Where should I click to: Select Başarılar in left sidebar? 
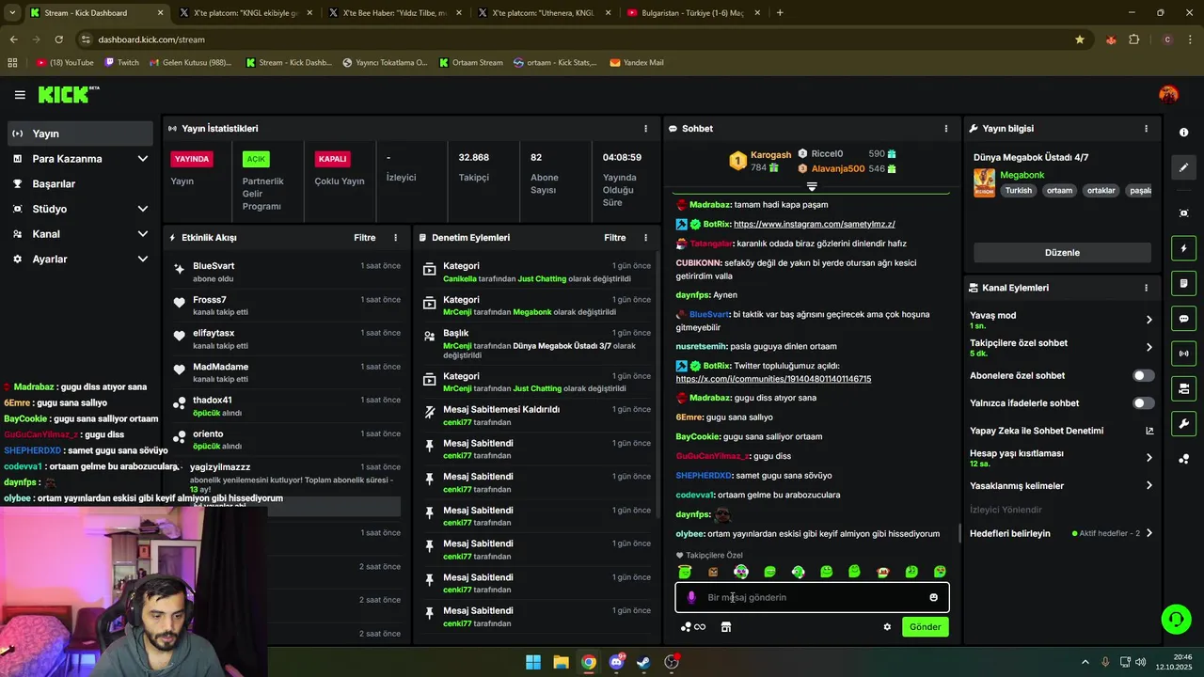click(x=80, y=183)
